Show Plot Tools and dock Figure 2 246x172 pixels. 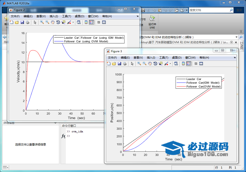104,22
